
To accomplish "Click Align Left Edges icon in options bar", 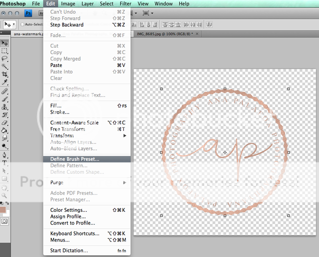I will (x=142, y=25).
